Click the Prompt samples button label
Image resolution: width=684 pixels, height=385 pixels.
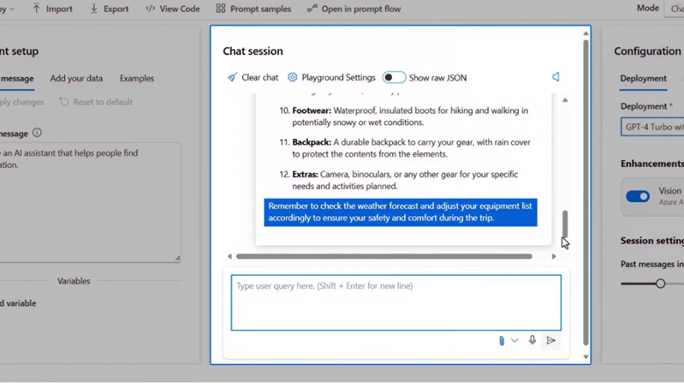pyautogui.click(x=260, y=9)
